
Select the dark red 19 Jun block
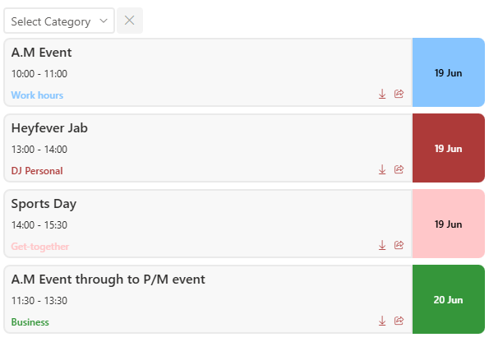tap(449, 148)
